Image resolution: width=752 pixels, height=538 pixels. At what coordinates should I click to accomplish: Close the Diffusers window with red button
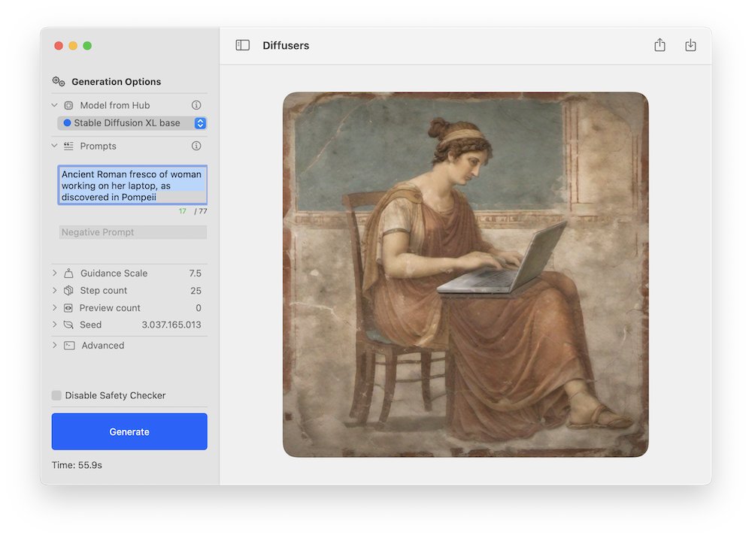(59, 46)
